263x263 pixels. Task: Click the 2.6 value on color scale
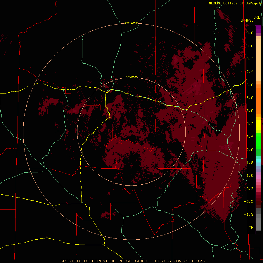(250, 150)
